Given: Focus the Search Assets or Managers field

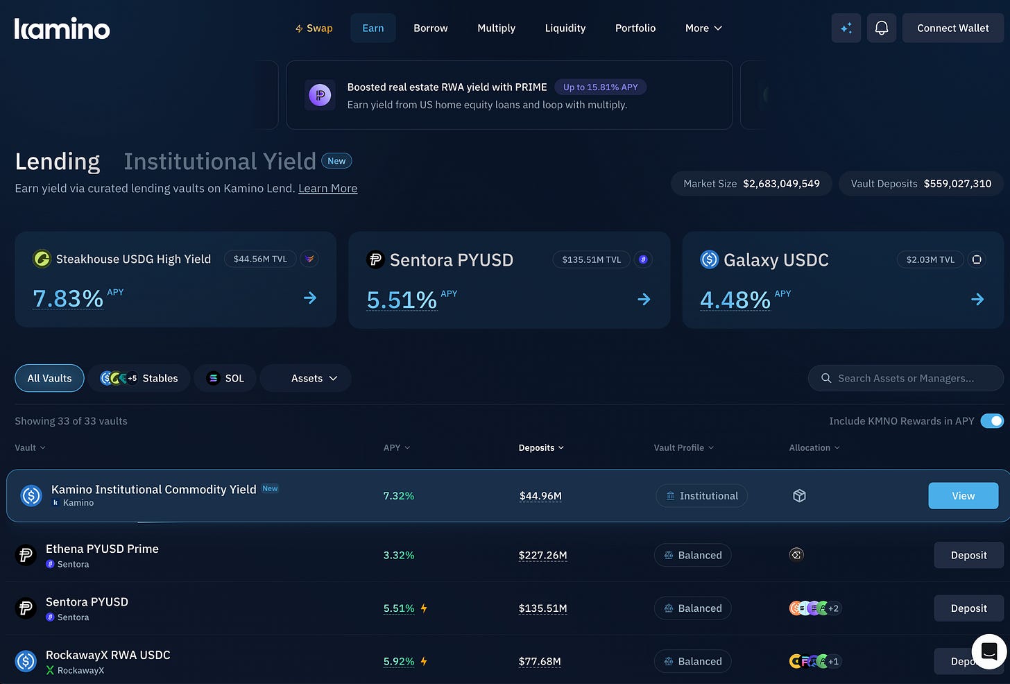Looking at the screenshot, I should pyautogui.click(x=906, y=378).
